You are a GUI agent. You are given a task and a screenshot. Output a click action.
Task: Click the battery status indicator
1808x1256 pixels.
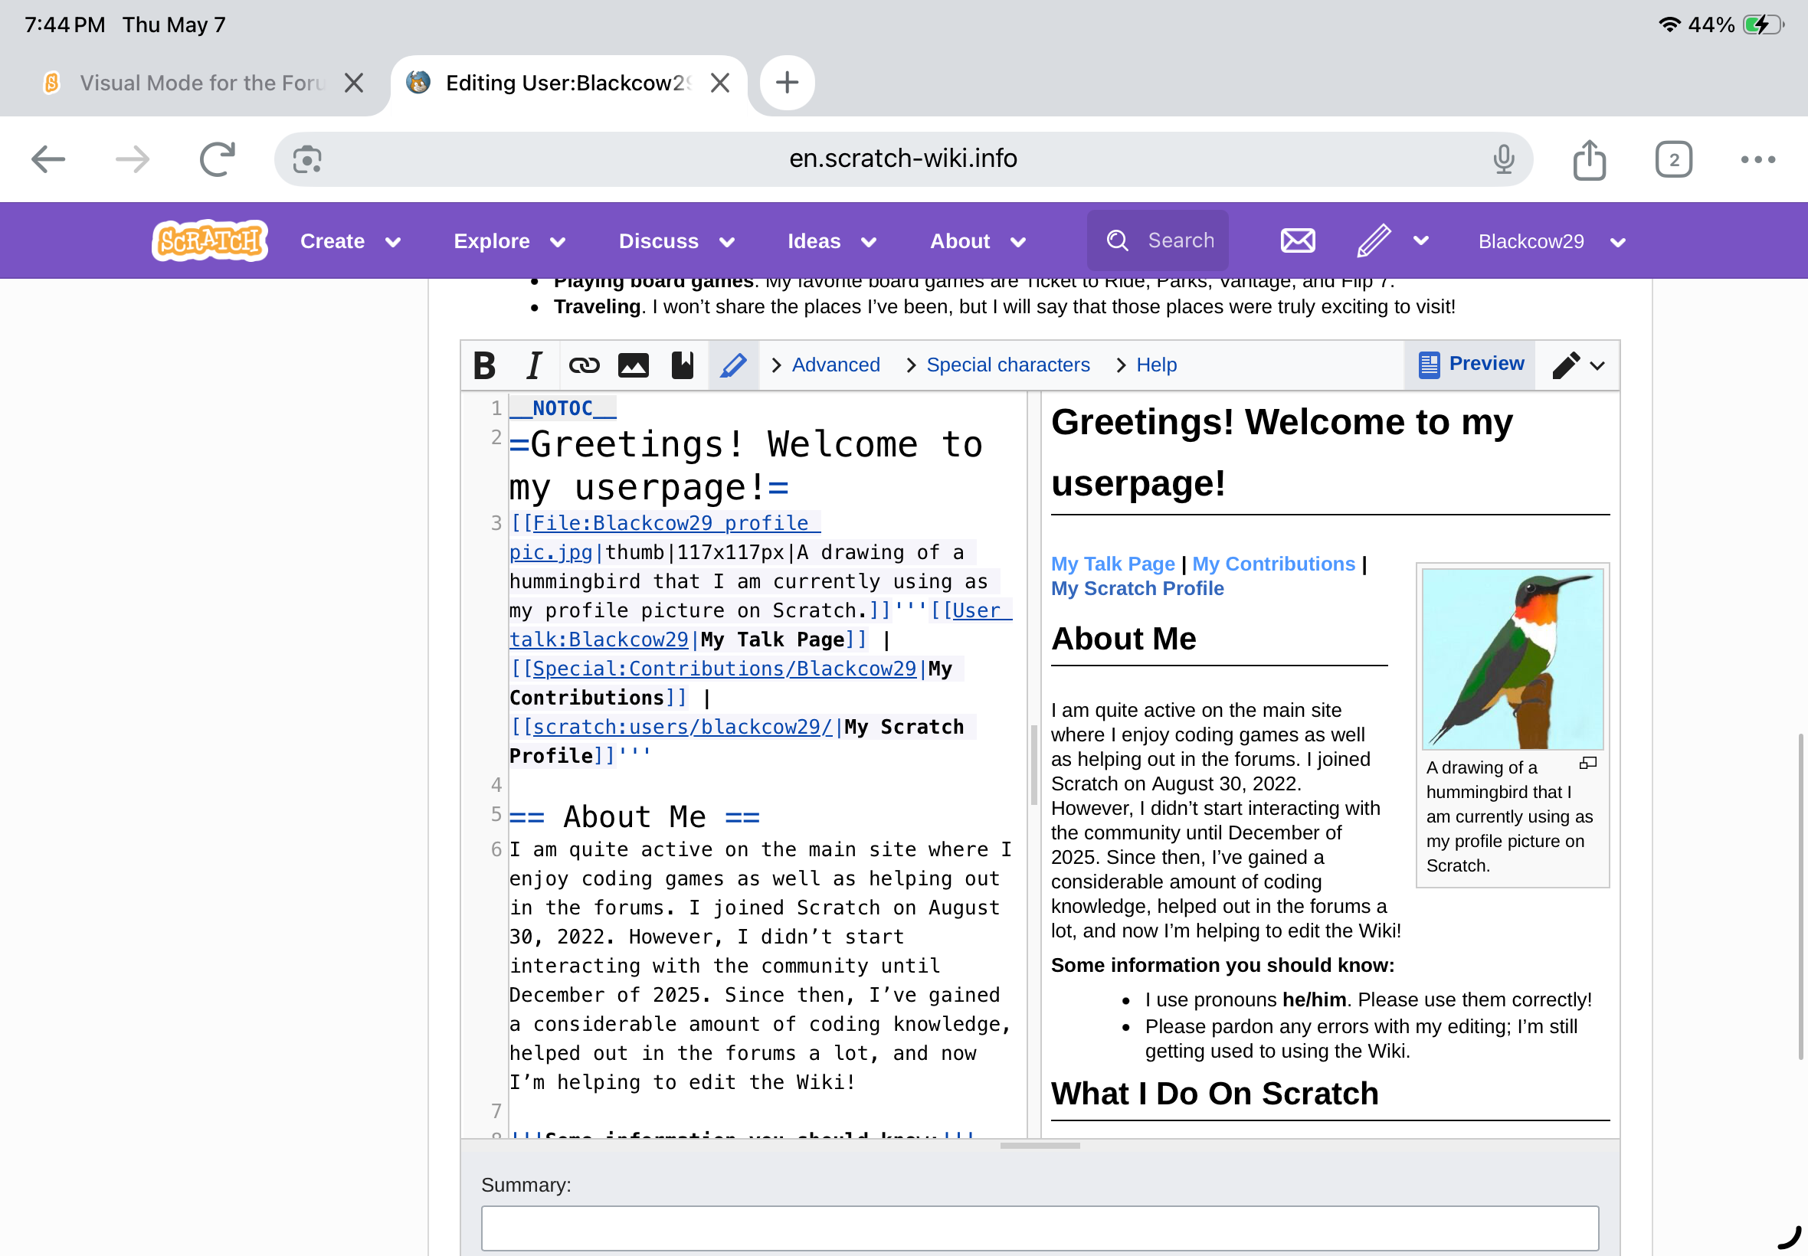pyautogui.click(x=1763, y=25)
